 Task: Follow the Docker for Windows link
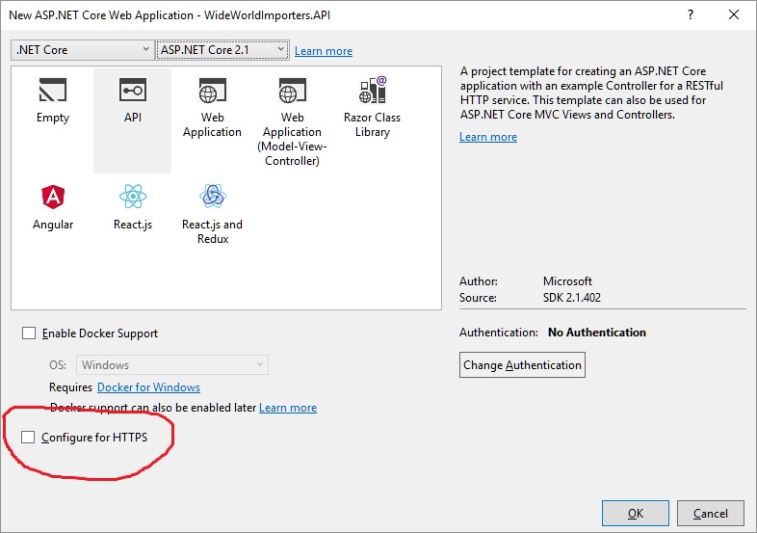tap(148, 387)
